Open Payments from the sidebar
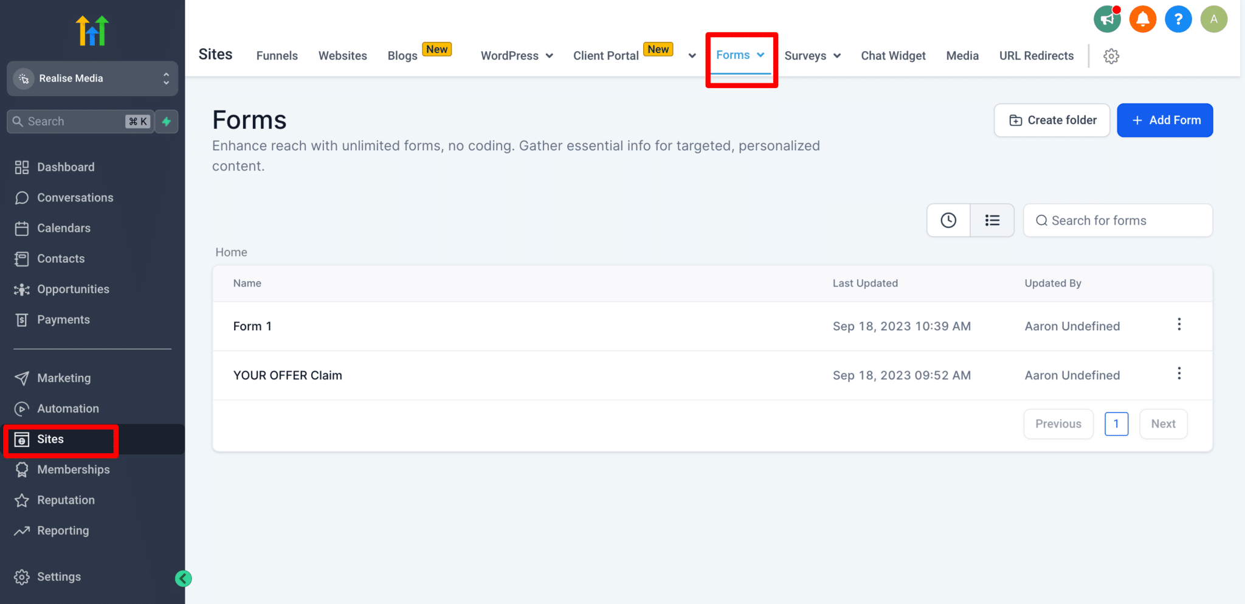The width and height of the screenshot is (1245, 604). tap(63, 319)
